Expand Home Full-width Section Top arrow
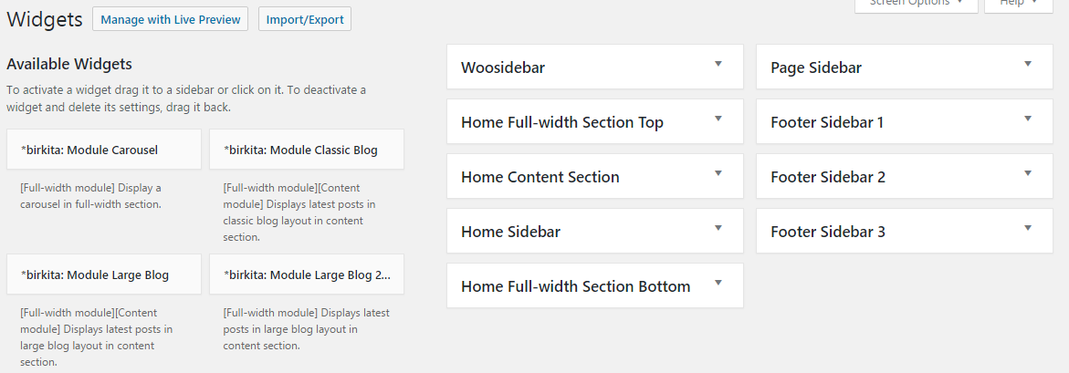This screenshot has height=373, width=1069. (x=718, y=119)
